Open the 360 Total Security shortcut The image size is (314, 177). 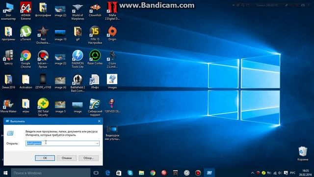(x=43, y=107)
